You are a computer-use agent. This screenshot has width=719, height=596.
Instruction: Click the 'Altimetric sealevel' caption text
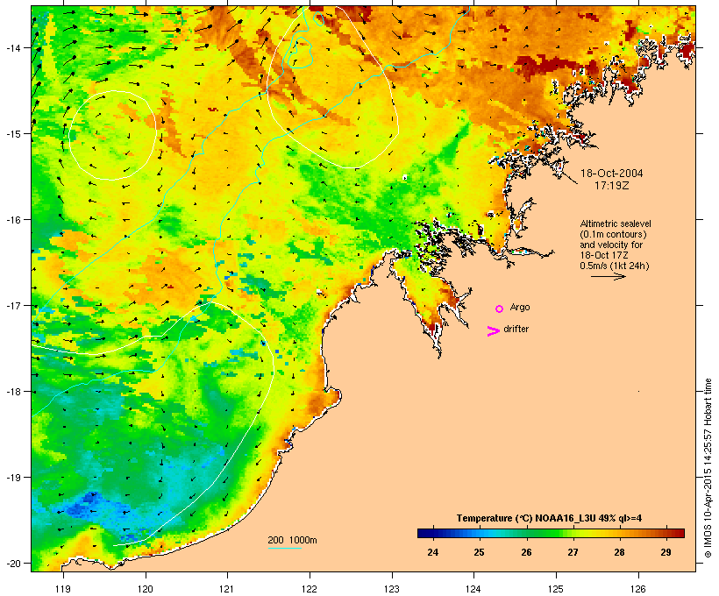point(616,223)
